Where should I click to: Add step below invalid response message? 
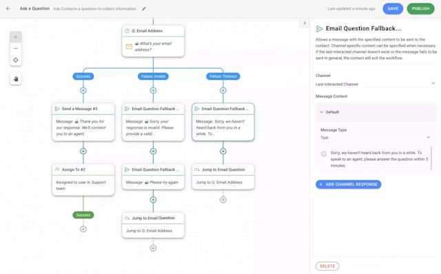coord(153,151)
